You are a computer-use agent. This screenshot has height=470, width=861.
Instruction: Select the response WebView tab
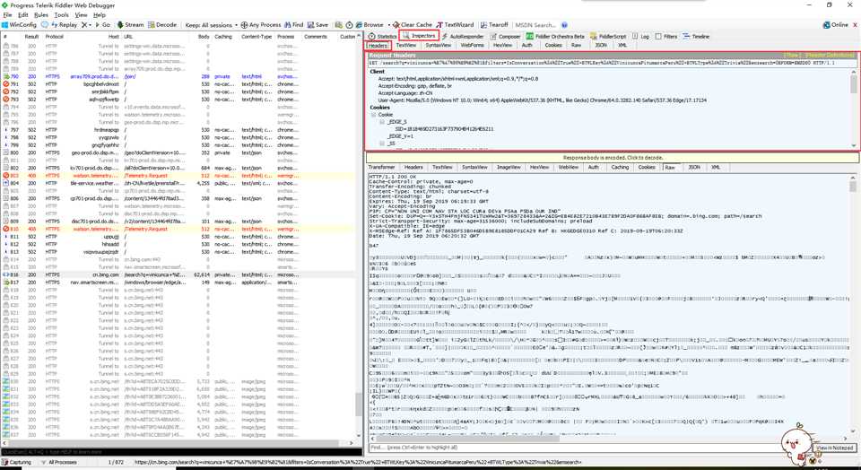point(569,167)
